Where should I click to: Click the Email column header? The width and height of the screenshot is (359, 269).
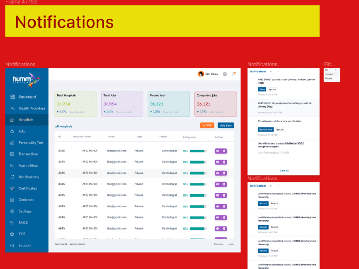click(x=111, y=137)
